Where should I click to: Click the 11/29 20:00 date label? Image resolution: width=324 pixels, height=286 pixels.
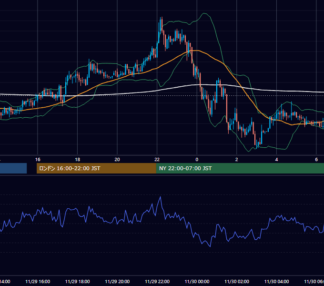[117, 281]
